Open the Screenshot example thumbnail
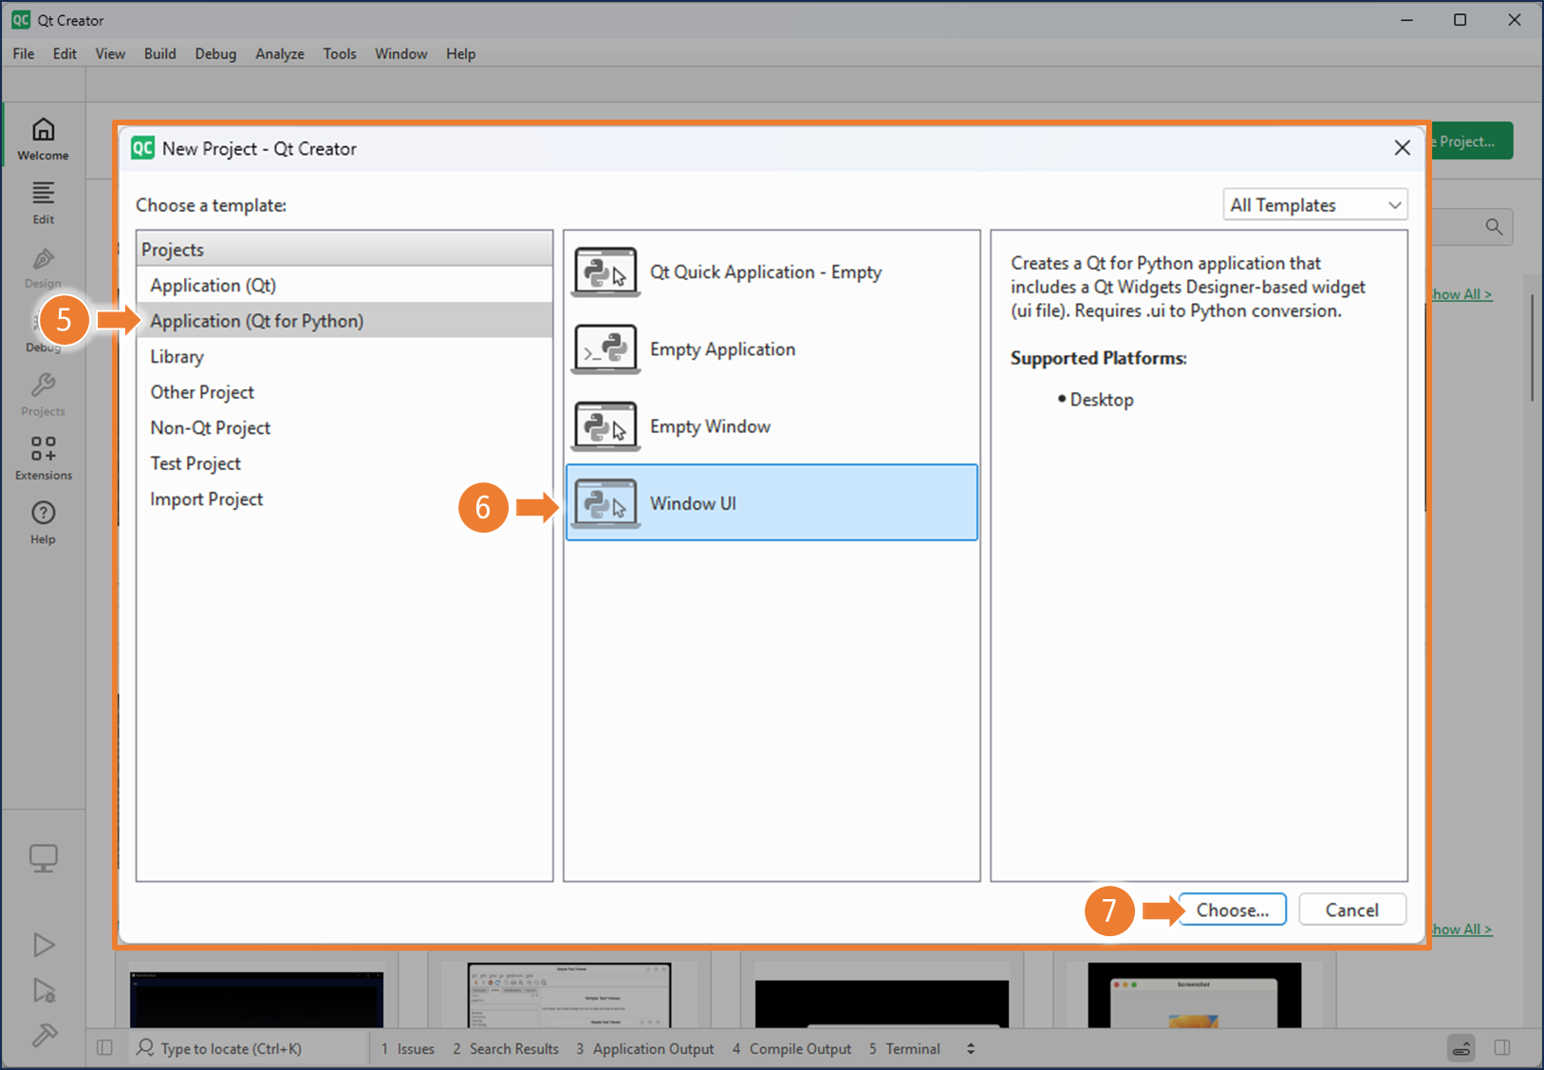Screen dimensions: 1544x1070 click(1195, 995)
